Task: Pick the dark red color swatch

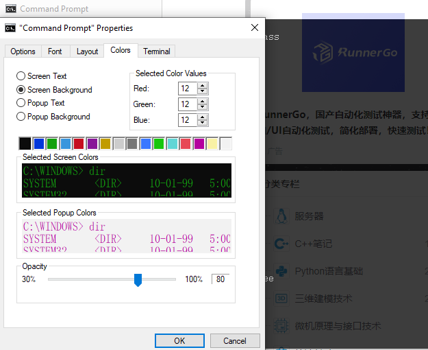Action: click(79, 143)
